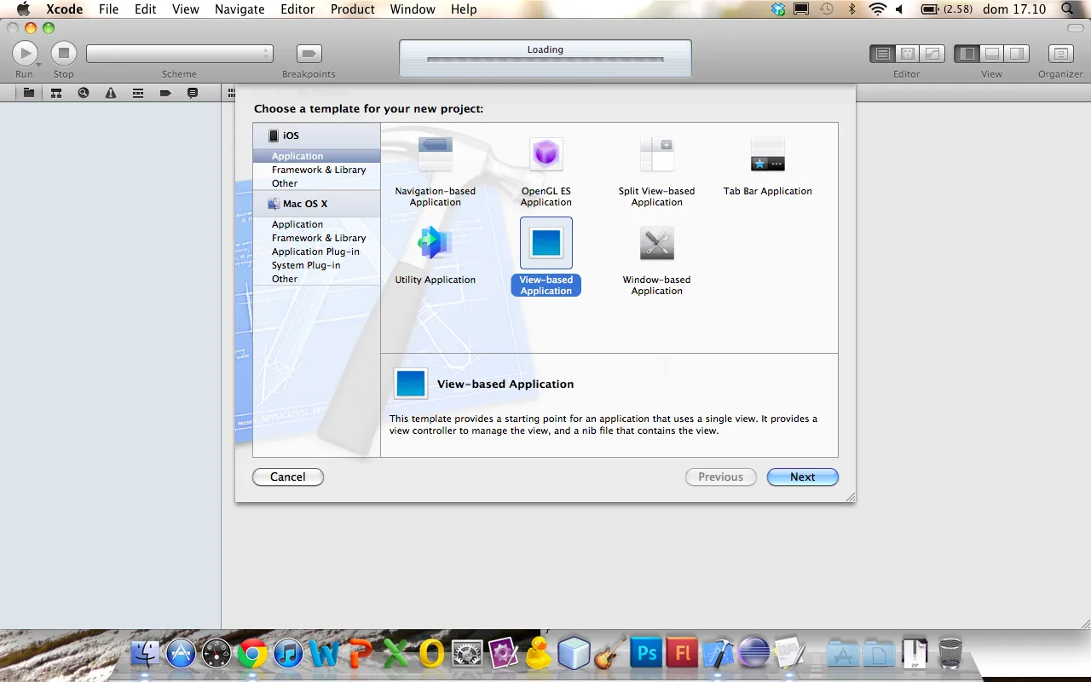Open the Navigate menu
Screen dimensions: 1091x682
(239, 9)
